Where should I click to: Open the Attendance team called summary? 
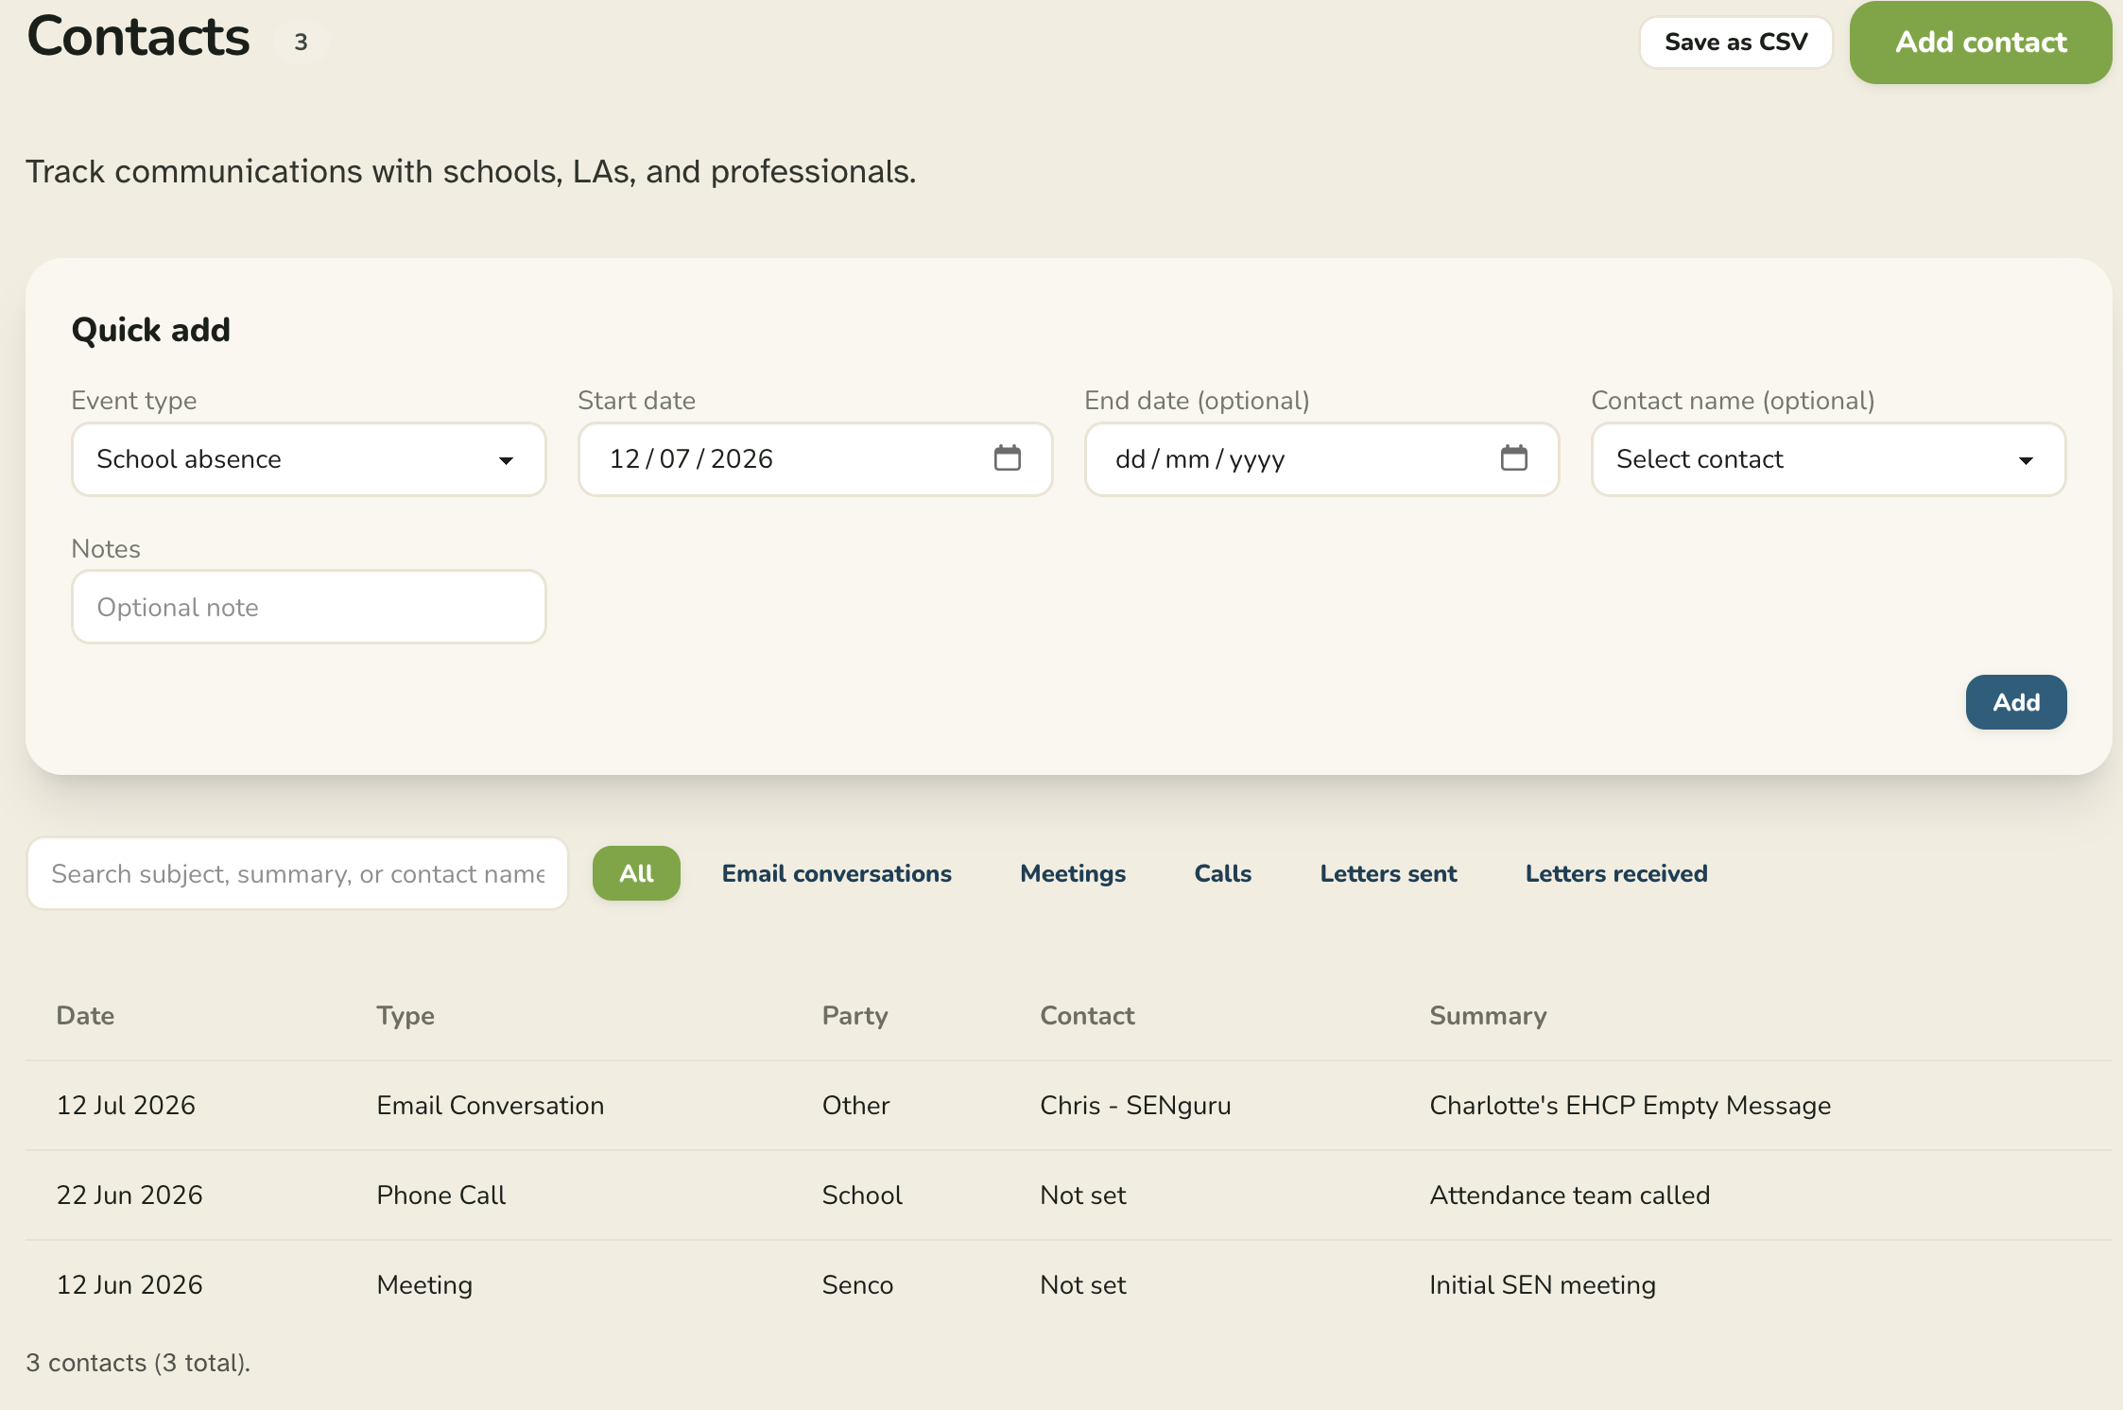1569,1195
